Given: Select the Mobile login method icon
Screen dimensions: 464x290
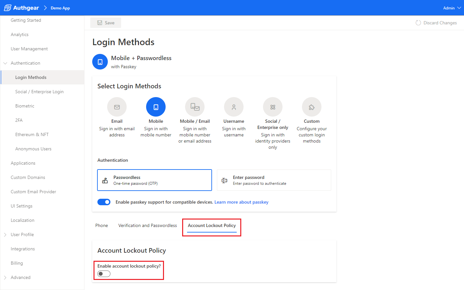Looking at the screenshot, I should click(156, 107).
